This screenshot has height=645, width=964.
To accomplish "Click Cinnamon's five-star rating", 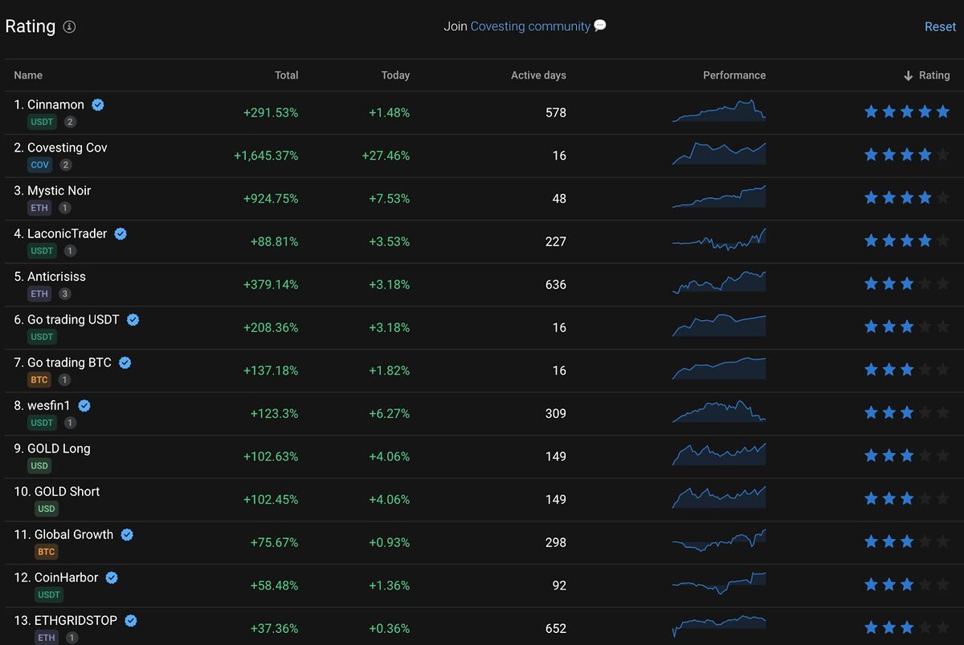I will pos(906,112).
